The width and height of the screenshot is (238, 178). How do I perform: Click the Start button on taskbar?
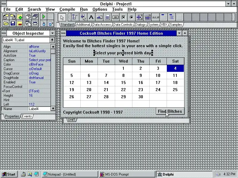(9, 174)
